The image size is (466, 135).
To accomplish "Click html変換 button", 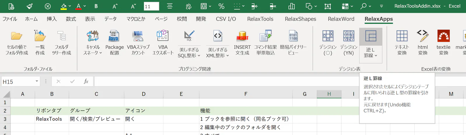I will pos(423,43).
